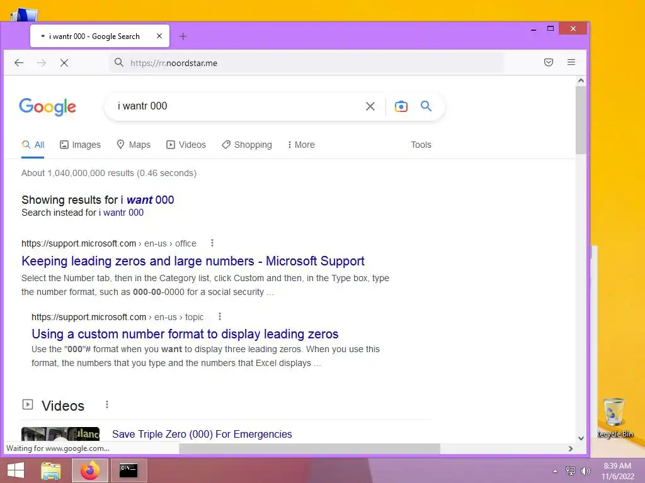Open the search Tools options
This screenshot has width=645, height=483.
[421, 145]
